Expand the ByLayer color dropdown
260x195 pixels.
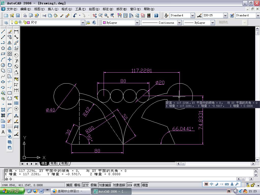[137, 23]
